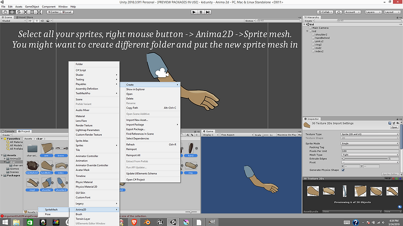
Task: Open Texture Type dropdown
Action: [x=370, y=134]
